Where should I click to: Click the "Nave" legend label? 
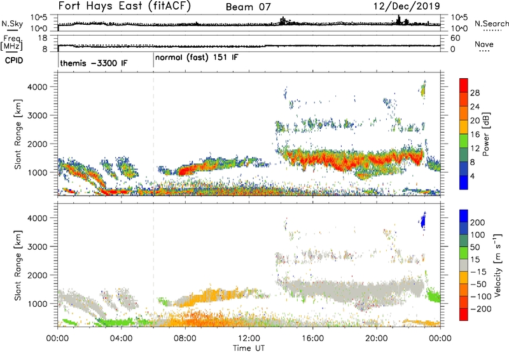[x=484, y=44]
